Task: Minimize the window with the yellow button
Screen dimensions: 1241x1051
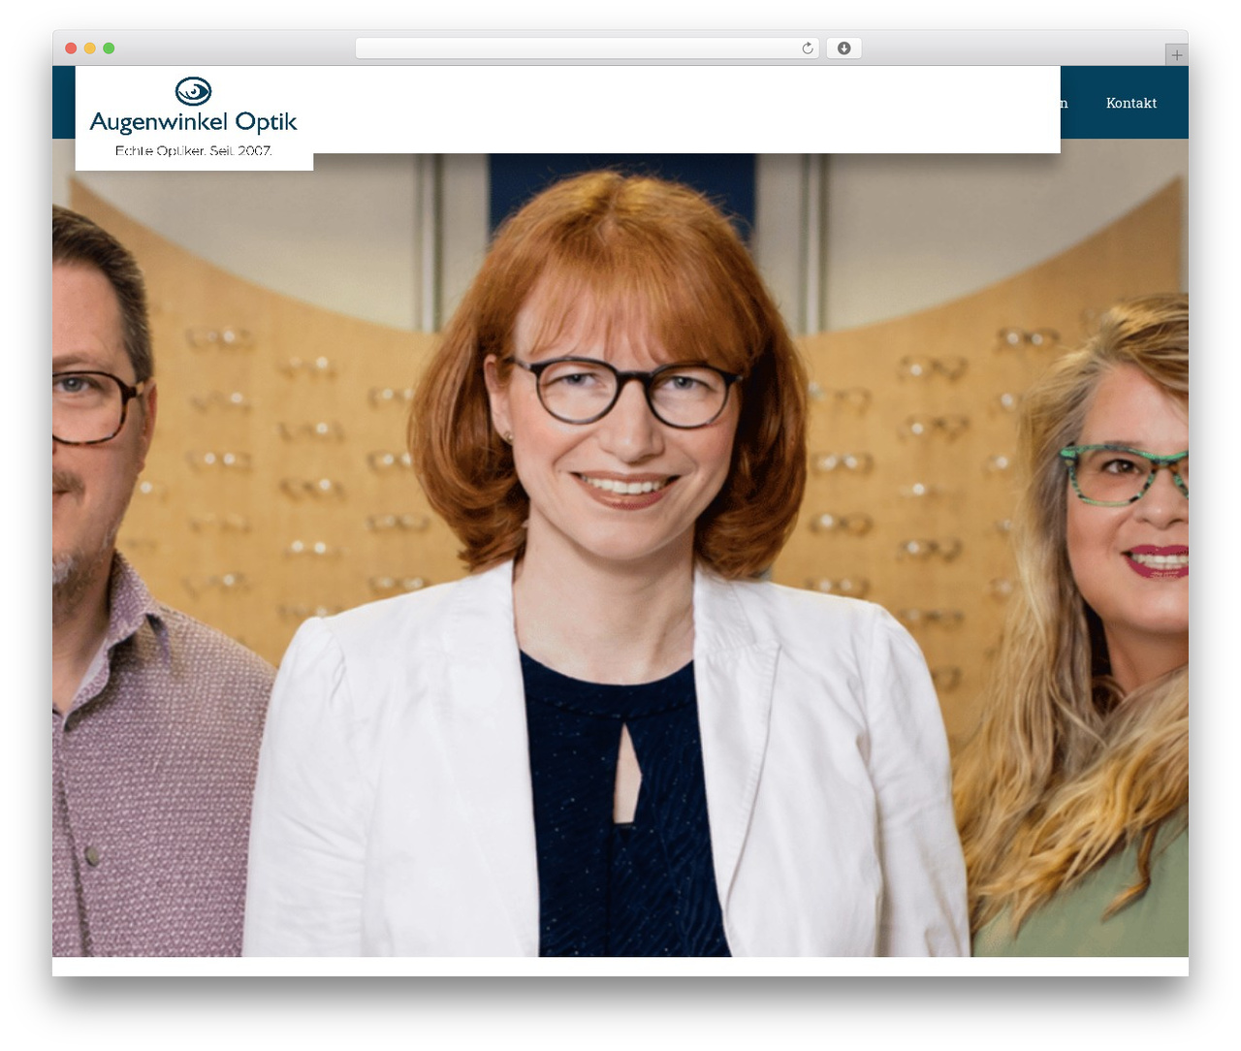Action: point(90,48)
